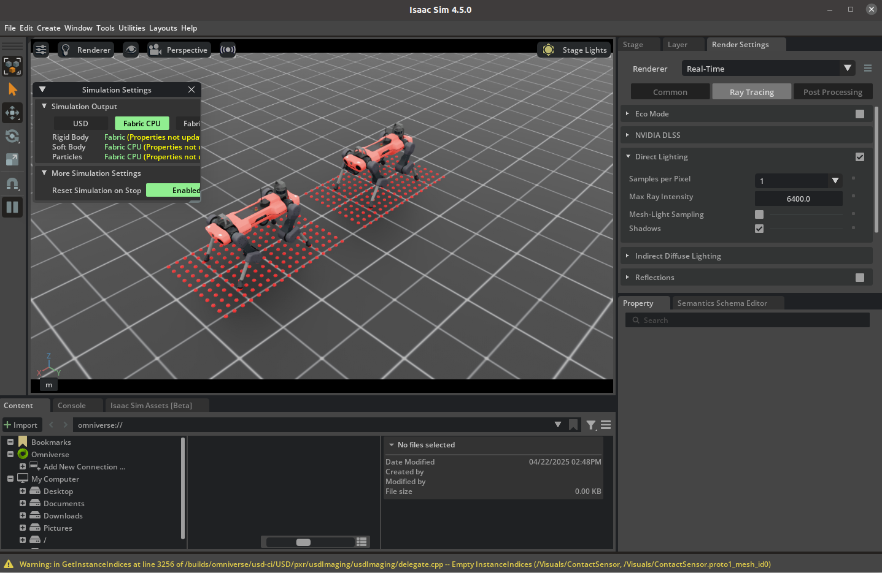The width and height of the screenshot is (882, 573).
Task: Collapse the Direct Lighting section
Action: pos(628,156)
